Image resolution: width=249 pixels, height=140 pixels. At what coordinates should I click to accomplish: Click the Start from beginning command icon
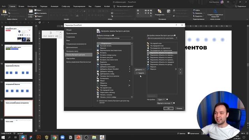[x=98, y=95]
